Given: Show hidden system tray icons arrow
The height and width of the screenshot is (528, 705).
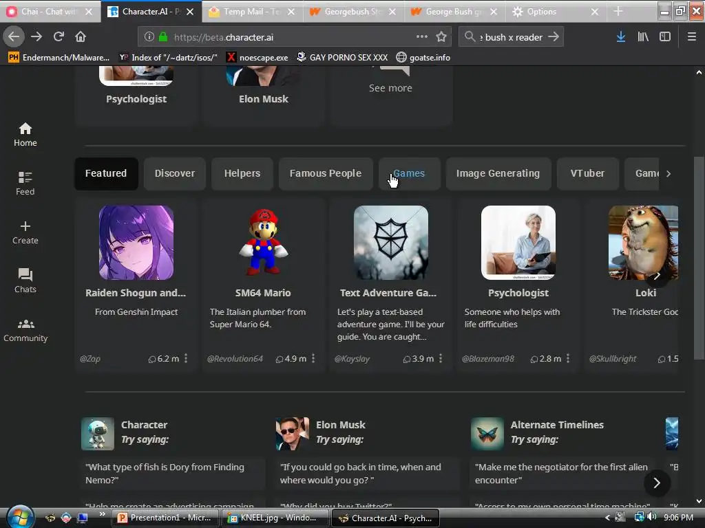Looking at the screenshot, I should click(x=607, y=518).
